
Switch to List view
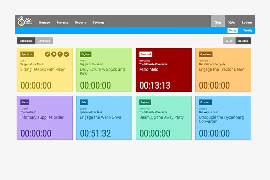[x=229, y=41]
